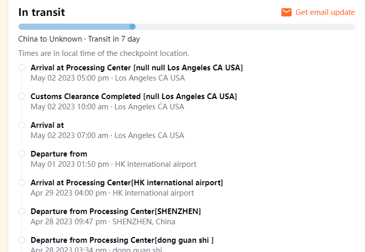Click the marker for May 02 07:00 am arrival
Viewport: 365px width, 252px height.
point(22,125)
